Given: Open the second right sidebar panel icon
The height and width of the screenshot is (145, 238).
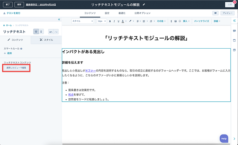Looking at the screenshot, I should coord(234,40).
